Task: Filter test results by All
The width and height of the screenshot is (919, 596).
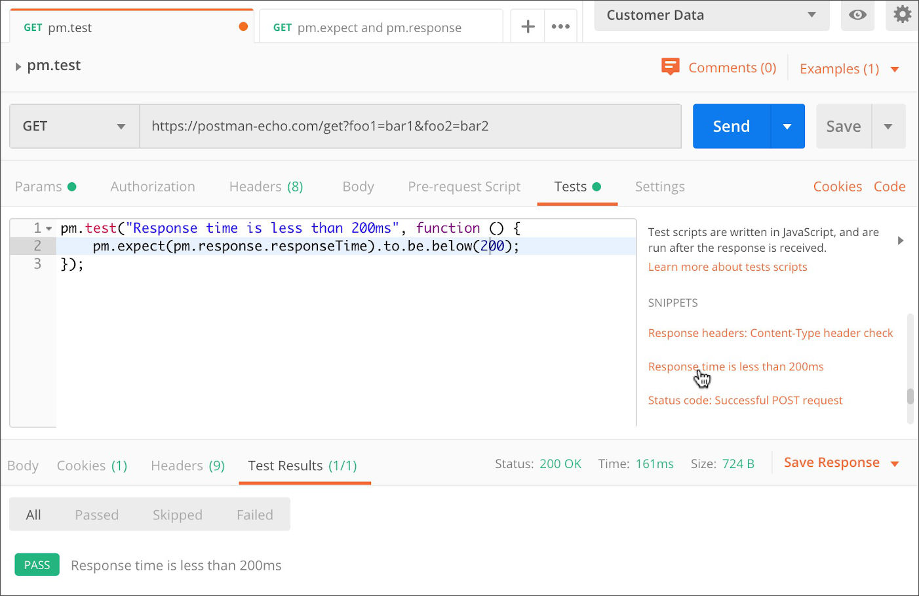Action: tap(33, 515)
